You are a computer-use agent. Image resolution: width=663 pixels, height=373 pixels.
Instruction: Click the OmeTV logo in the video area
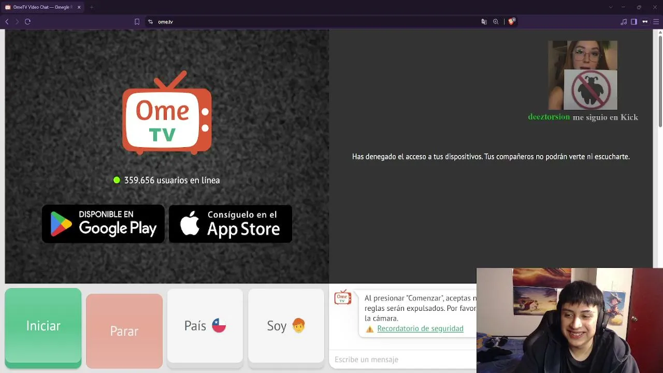tap(167, 112)
